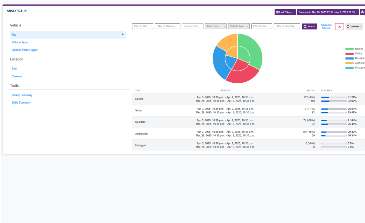
Task: Click the download icon button at top right
Action: (x=362, y=12)
